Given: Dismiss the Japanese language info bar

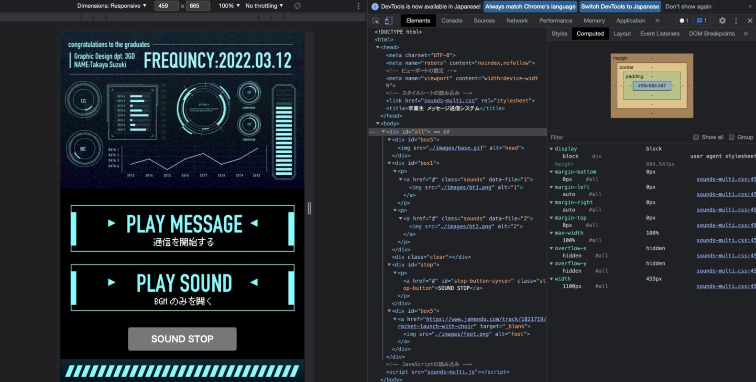Looking at the screenshot, I should 750,6.
